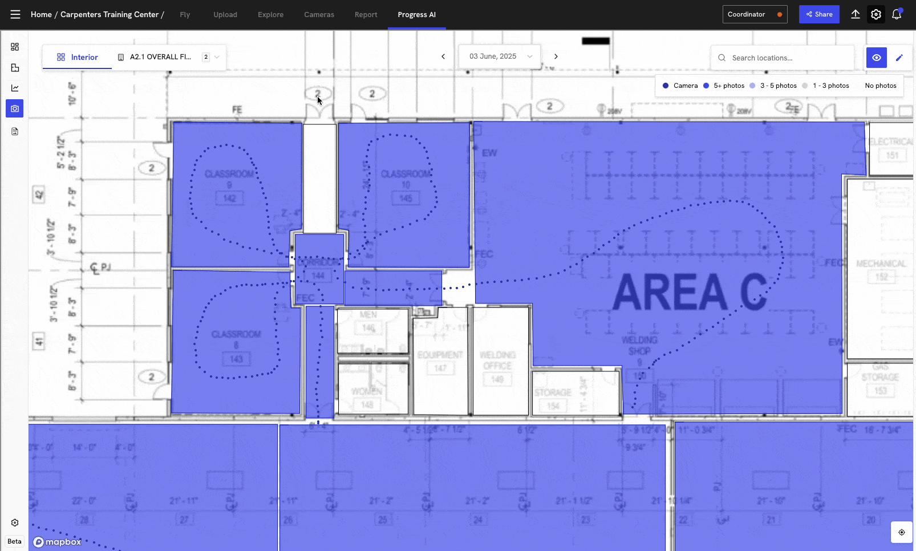Click the blue Share button
This screenshot has width=916, height=551.
click(818, 14)
